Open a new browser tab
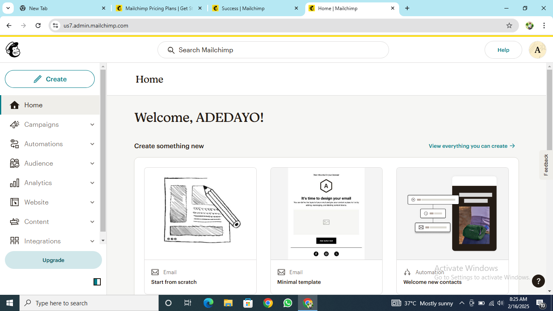 (407, 8)
